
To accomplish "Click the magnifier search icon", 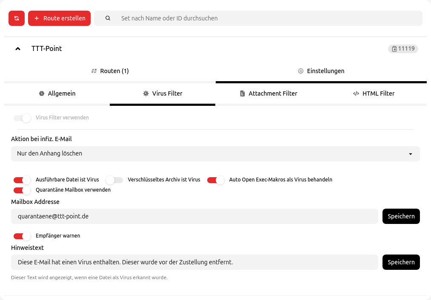I will (108, 18).
